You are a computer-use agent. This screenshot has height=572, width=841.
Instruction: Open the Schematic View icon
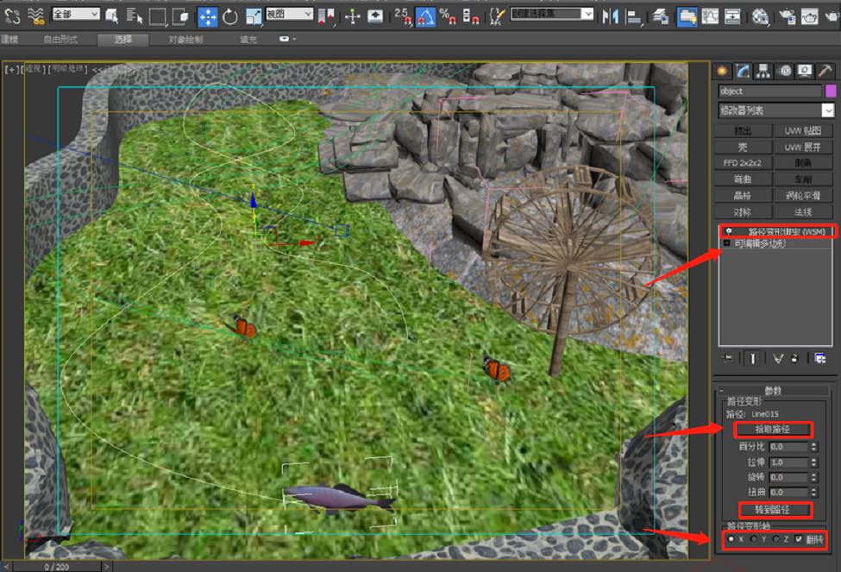pyautogui.click(x=732, y=16)
